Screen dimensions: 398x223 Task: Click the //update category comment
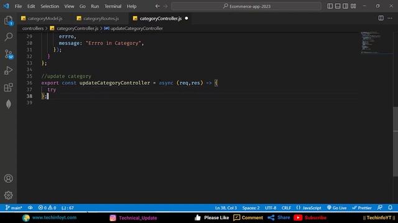pyautogui.click(x=67, y=76)
